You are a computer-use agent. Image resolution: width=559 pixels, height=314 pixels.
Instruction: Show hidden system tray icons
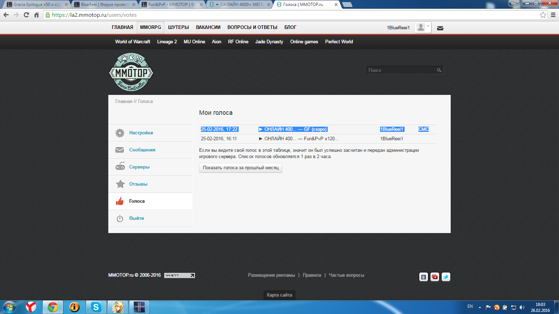click(480, 307)
